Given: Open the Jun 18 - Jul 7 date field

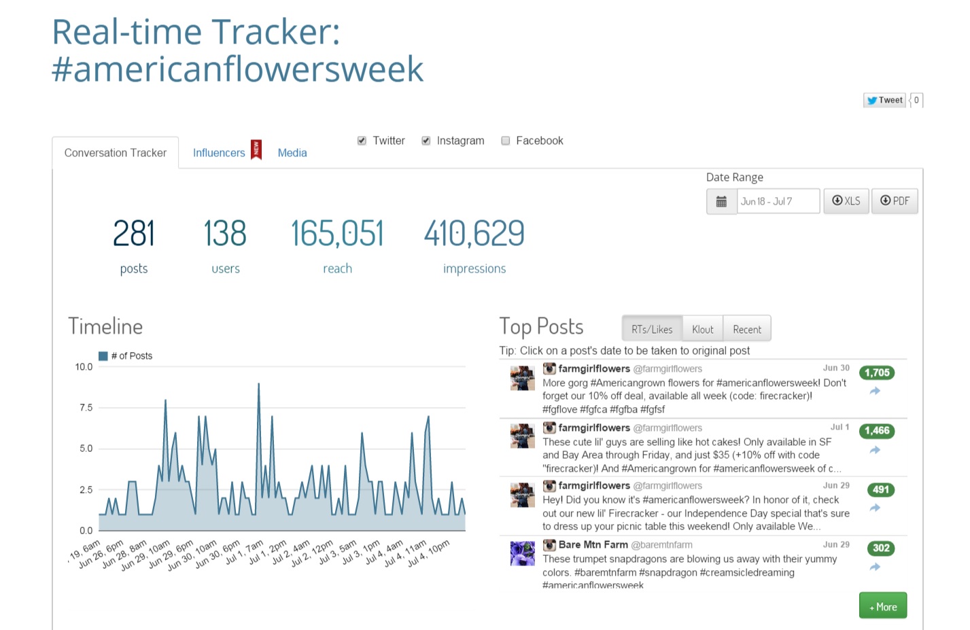Looking at the screenshot, I should (x=778, y=201).
